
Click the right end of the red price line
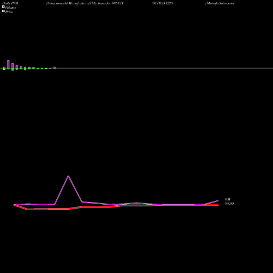(x=218, y=205)
